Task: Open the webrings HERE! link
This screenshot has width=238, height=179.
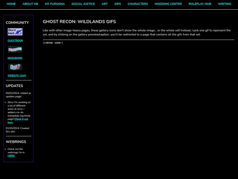Action: coord(11,156)
